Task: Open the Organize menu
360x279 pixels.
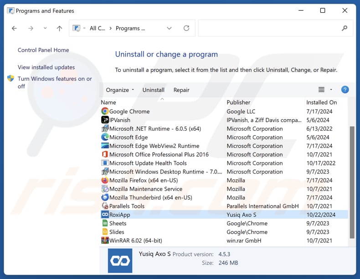Action: (120, 90)
